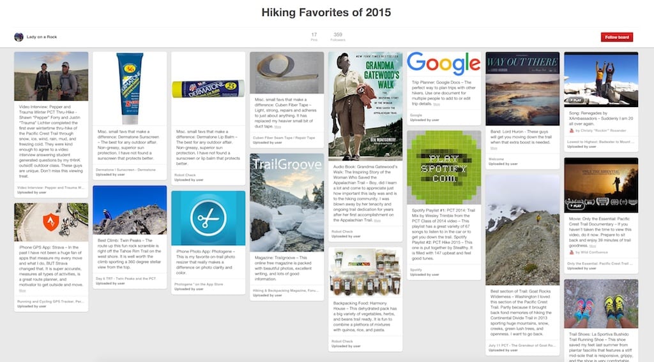Open the Dermatone sunscreen tube pin image
The width and height of the screenshot is (654, 362).
tap(130, 88)
